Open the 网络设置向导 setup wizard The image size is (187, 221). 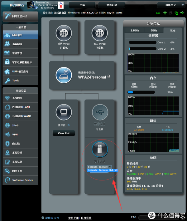point(20,16)
